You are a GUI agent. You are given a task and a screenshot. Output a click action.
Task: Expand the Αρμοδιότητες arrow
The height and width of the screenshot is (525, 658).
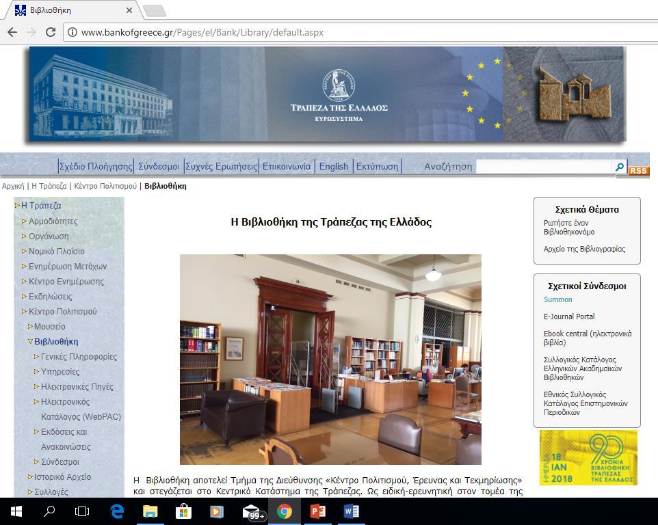pyautogui.click(x=25, y=221)
